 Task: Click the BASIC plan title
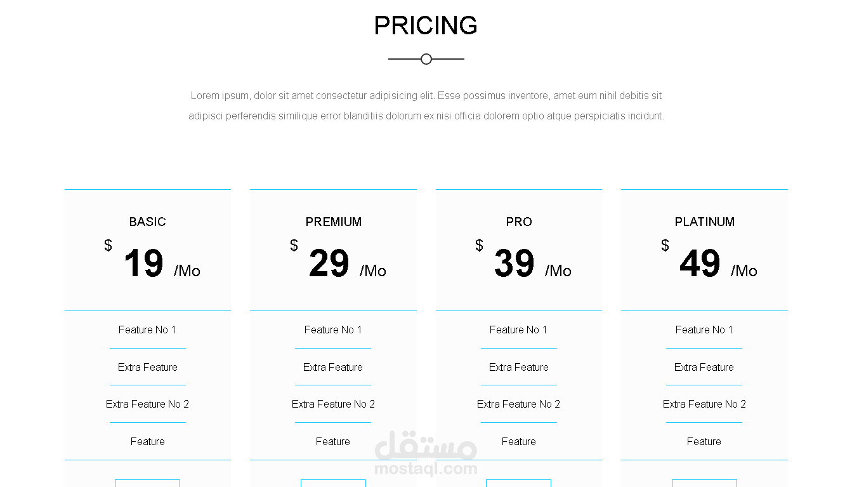tap(147, 222)
